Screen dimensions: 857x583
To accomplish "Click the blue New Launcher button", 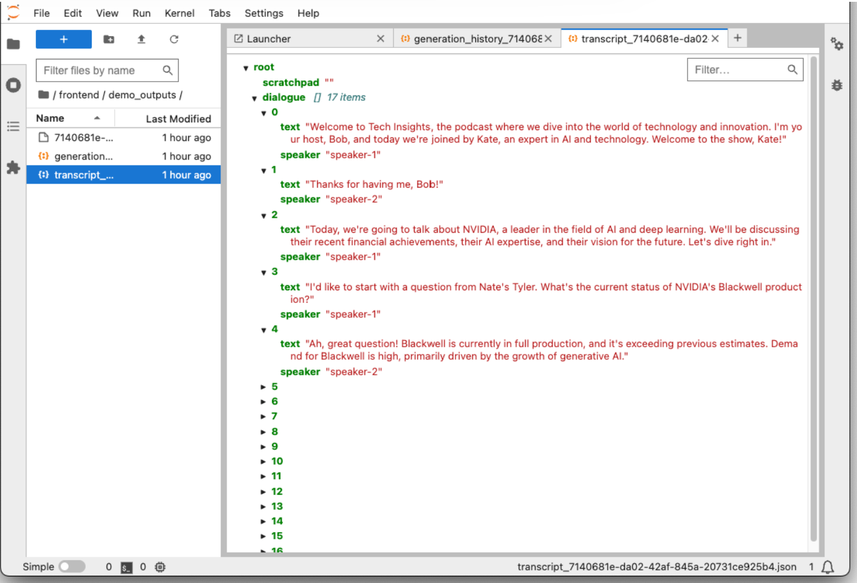I will pyautogui.click(x=64, y=40).
